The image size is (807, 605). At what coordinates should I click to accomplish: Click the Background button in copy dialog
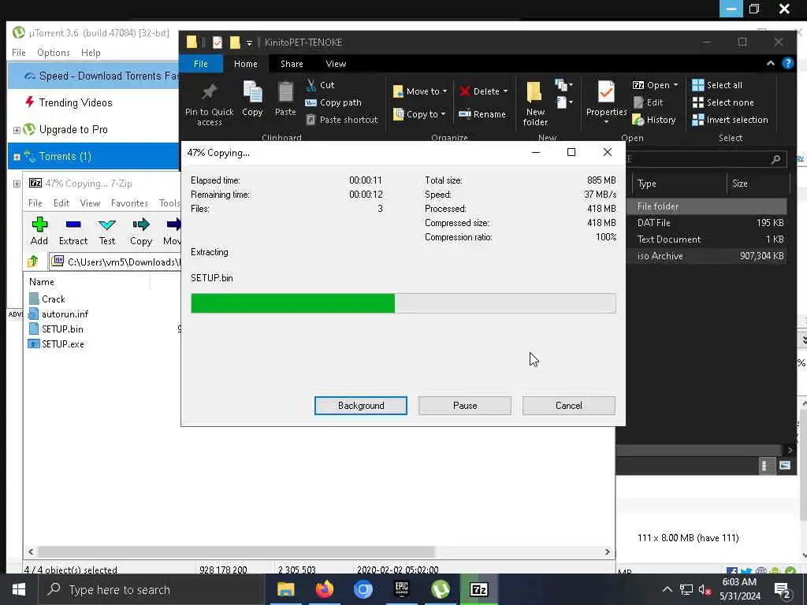pyautogui.click(x=360, y=406)
